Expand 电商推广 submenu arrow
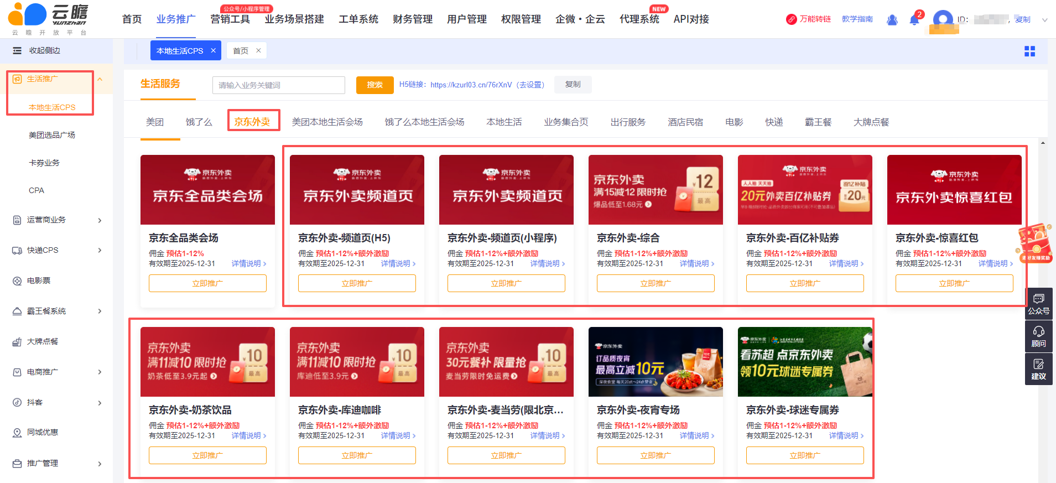This screenshot has width=1056, height=483. pyautogui.click(x=100, y=372)
